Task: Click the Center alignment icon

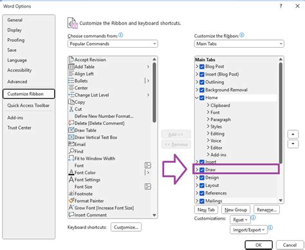Action: (x=71, y=88)
